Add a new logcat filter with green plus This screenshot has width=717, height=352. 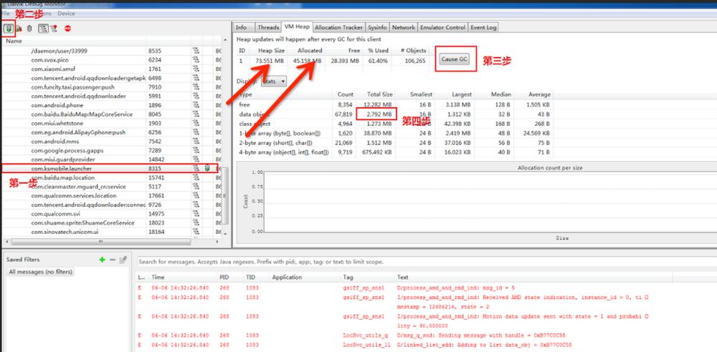pyautogui.click(x=102, y=260)
